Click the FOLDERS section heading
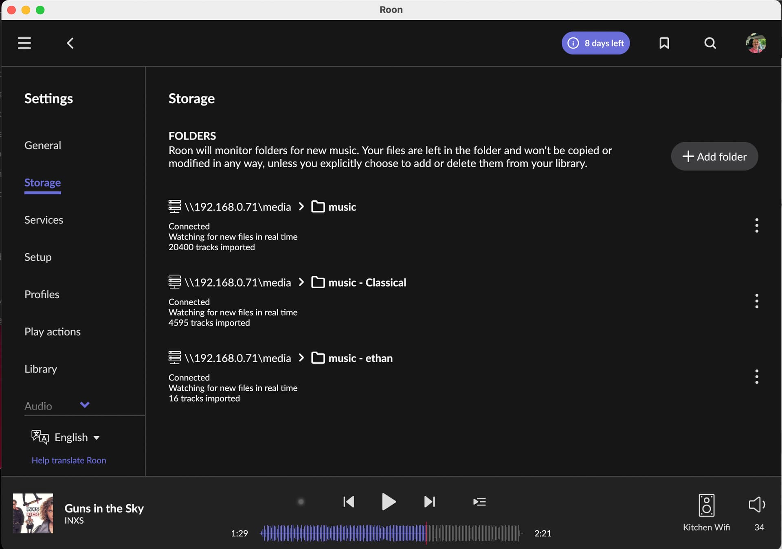Viewport: 782px width, 549px height. (192, 136)
